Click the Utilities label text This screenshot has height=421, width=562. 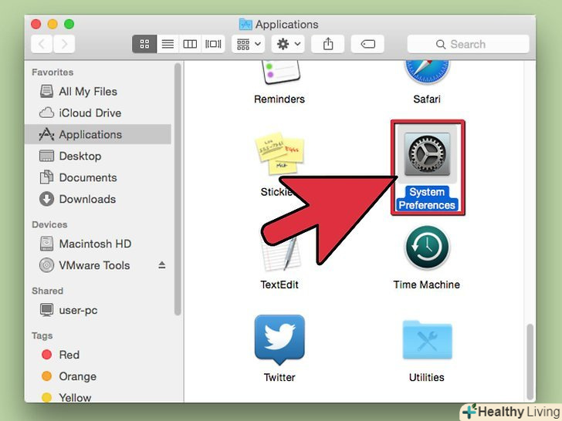(427, 377)
